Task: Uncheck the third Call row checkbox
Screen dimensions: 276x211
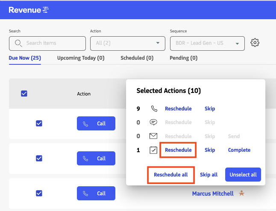Action: (39, 193)
